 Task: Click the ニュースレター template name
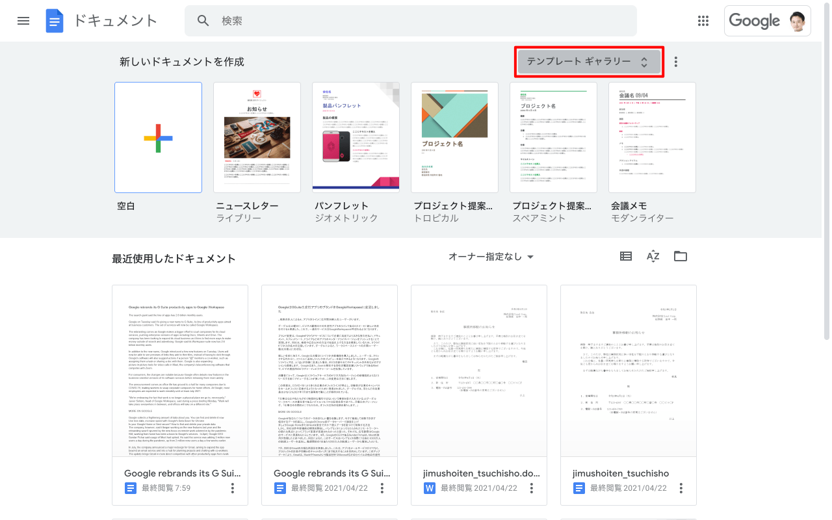[x=247, y=206]
